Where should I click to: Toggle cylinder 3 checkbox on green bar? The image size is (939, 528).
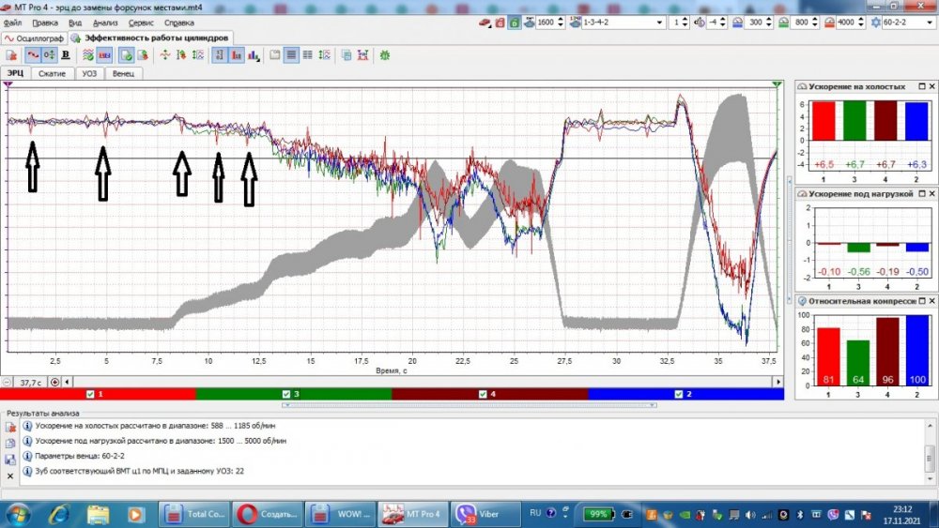pyautogui.click(x=286, y=394)
